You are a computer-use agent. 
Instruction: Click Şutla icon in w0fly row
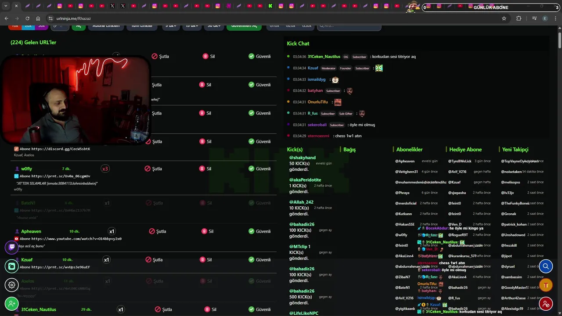tap(148, 169)
